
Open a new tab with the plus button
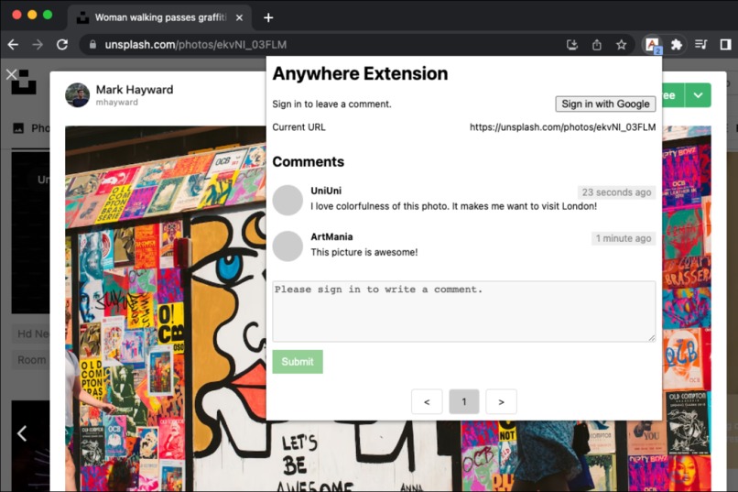268,17
